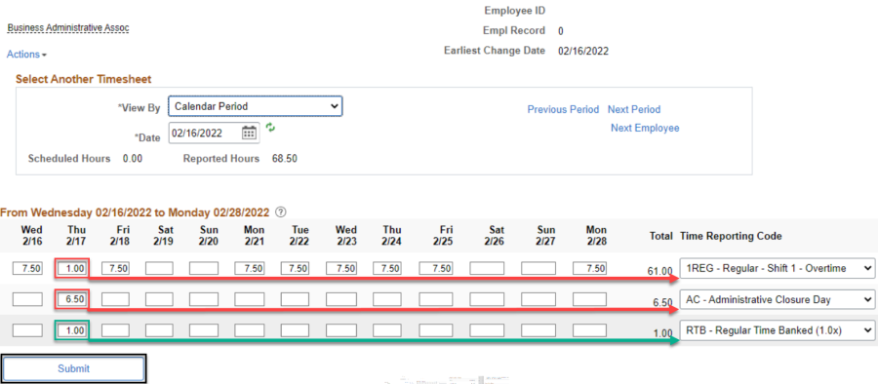
Task: Open the Actions dropdown menu
Action: pos(26,55)
